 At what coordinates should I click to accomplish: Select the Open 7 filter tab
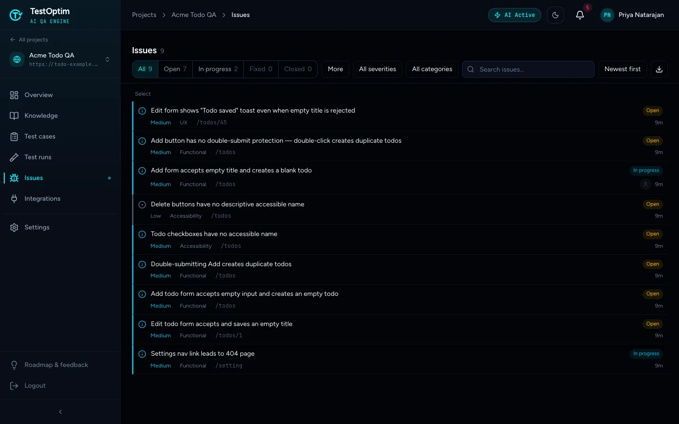pyautogui.click(x=175, y=69)
